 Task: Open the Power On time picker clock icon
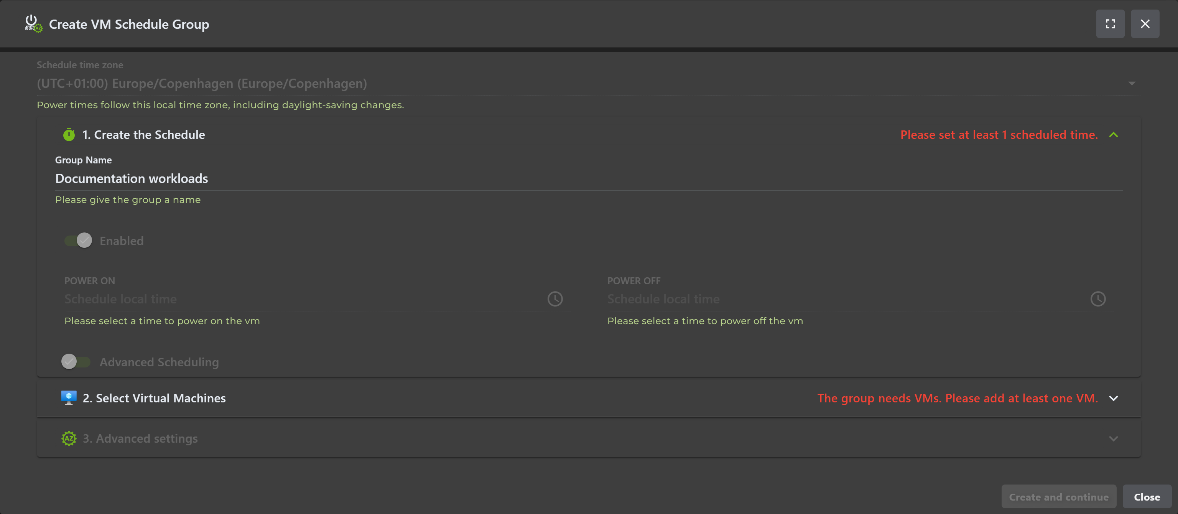[x=555, y=299]
